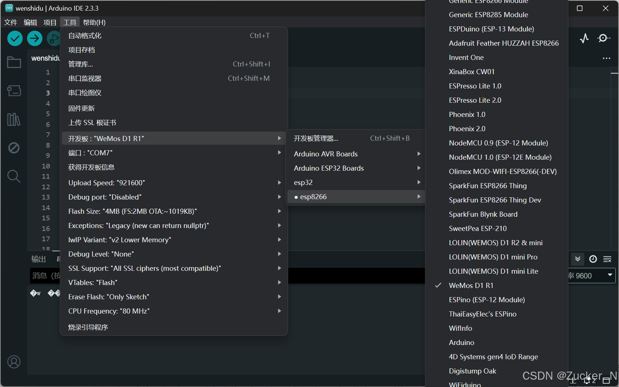Click the Arduino IDE app logo
The image size is (619, 387).
pos(9,8)
